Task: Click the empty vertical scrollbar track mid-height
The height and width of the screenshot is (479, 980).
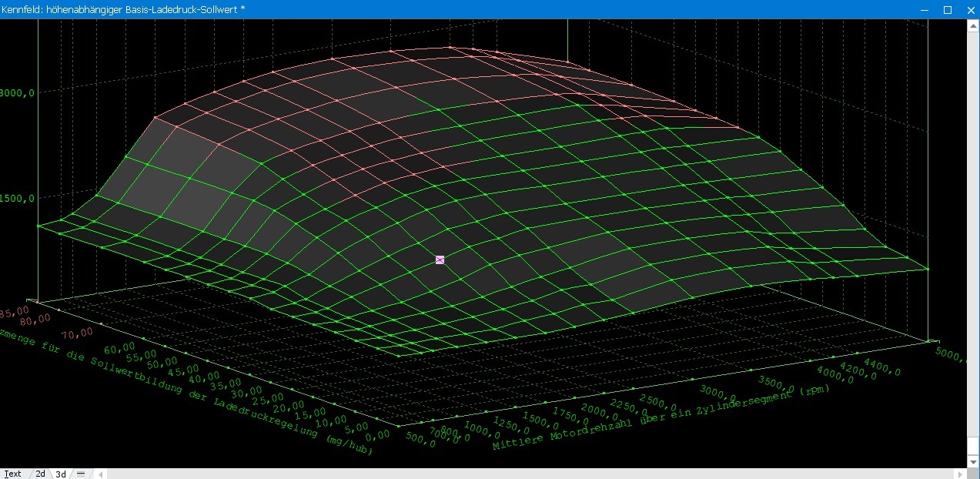Action: [x=973, y=231]
